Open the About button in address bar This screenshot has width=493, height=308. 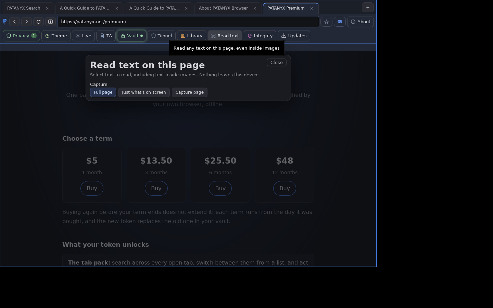pos(361,22)
